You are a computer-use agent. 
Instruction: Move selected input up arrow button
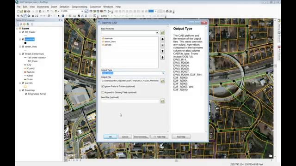[162, 51]
